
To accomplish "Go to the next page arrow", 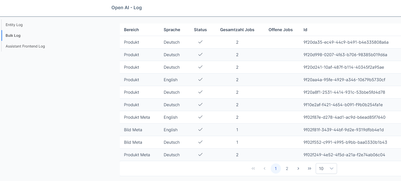I will 298,168.
